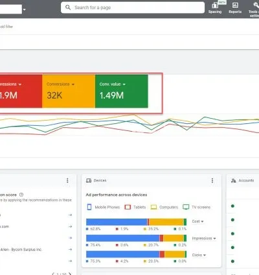Click the help icon next to score
This screenshot has height=275, width=259.
tap(21, 195)
